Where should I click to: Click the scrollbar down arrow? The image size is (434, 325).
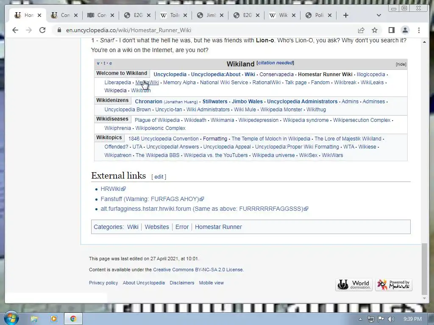424,298
